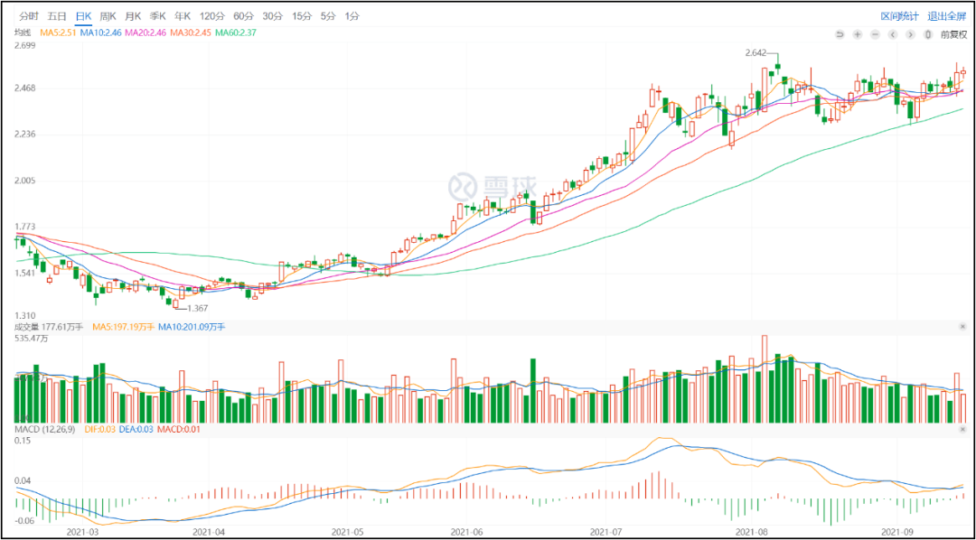Zoom in the chart with plus icon
This screenshot has width=976, height=540.
tap(857, 34)
